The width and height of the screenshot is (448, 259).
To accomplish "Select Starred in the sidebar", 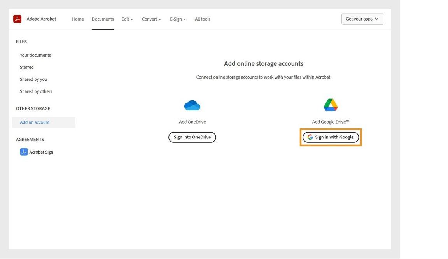I will point(26,67).
